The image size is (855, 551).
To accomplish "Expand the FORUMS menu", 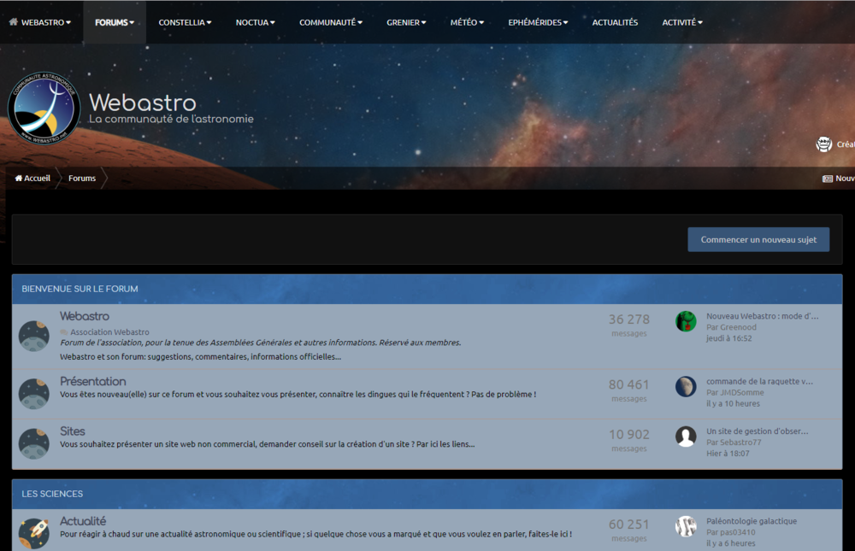I will click(115, 22).
